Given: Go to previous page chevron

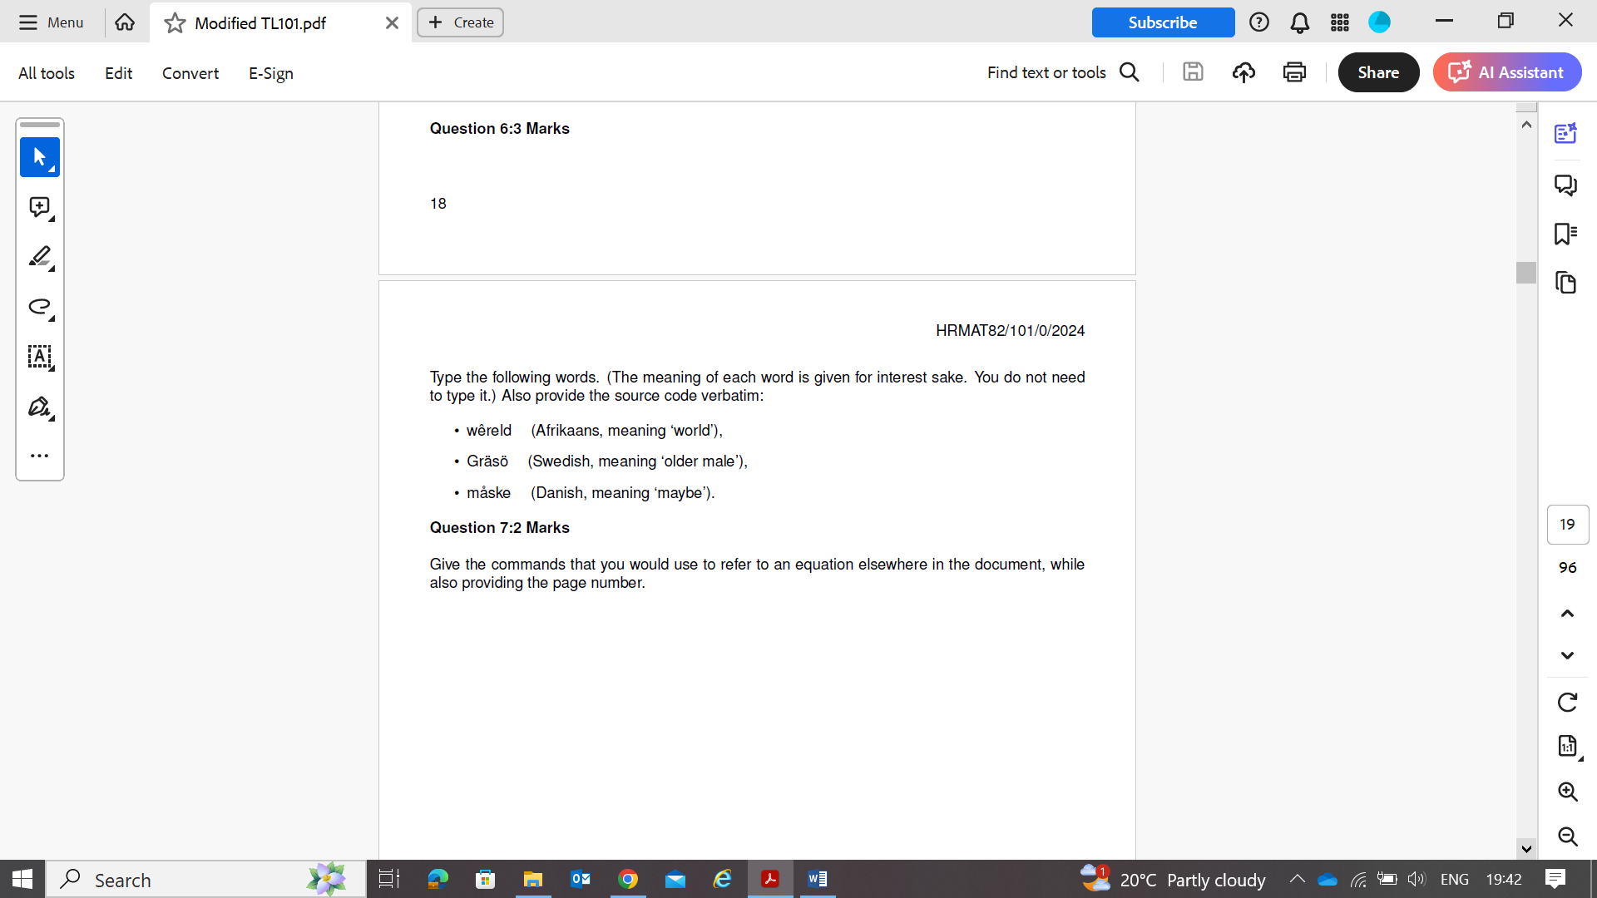Looking at the screenshot, I should pyautogui.click(x=1567, y=614).
